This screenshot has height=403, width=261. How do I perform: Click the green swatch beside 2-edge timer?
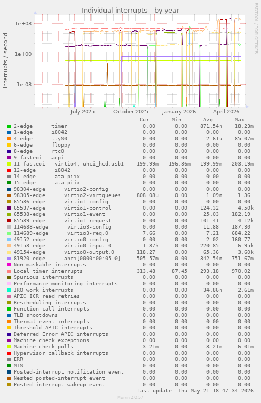click(9, 126)
